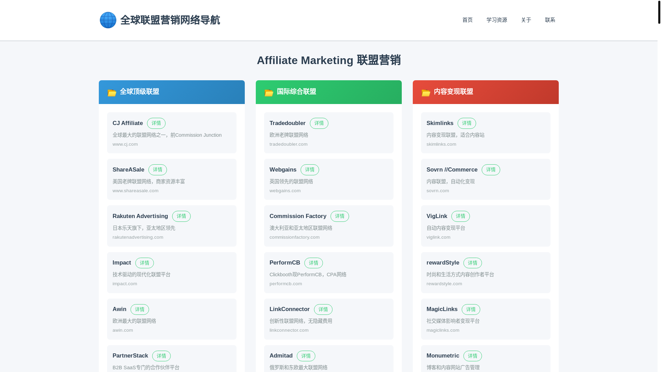Open 详情 for MagicLinks

[x=471, y=309]
